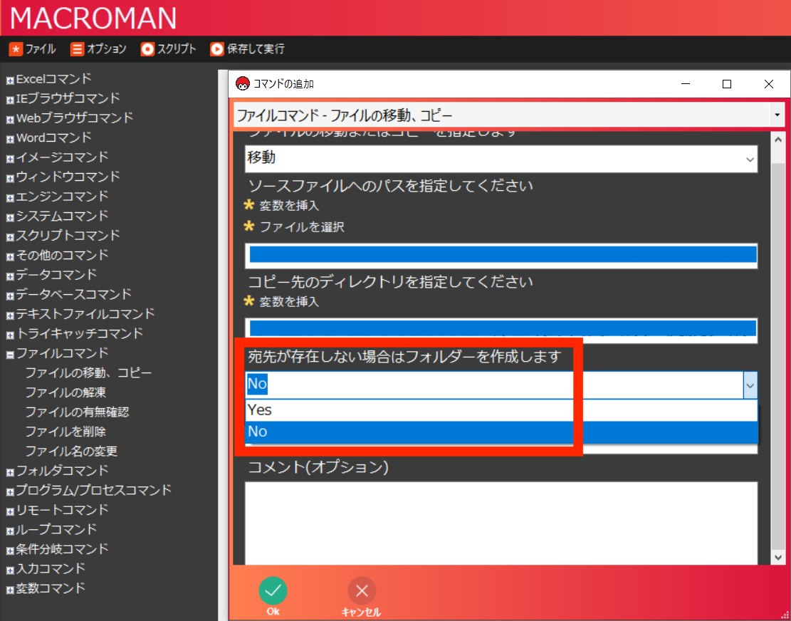Image resolution: width=791 pixels, height=621 pixels.
Task: Select データコマンド in the command tree
Action: point(56,274)
